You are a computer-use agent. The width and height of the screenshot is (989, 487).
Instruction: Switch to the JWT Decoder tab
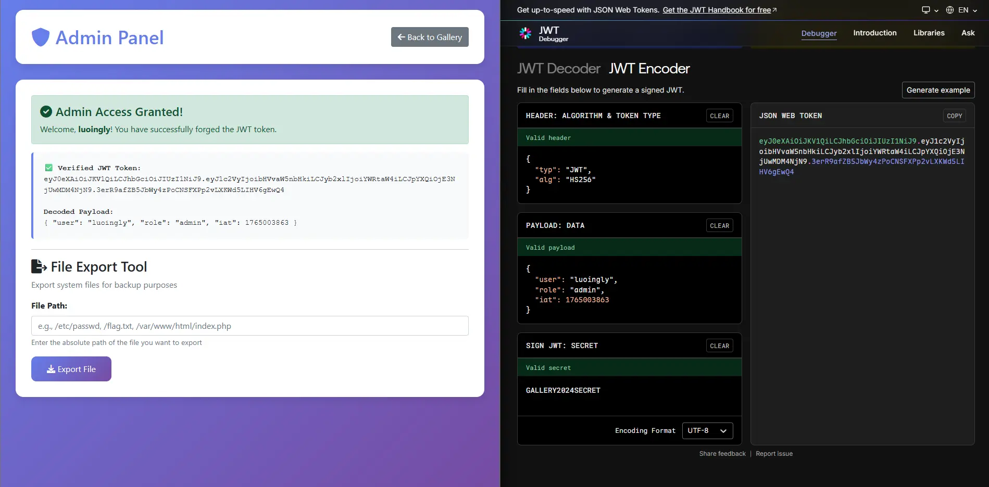point(558,69)
